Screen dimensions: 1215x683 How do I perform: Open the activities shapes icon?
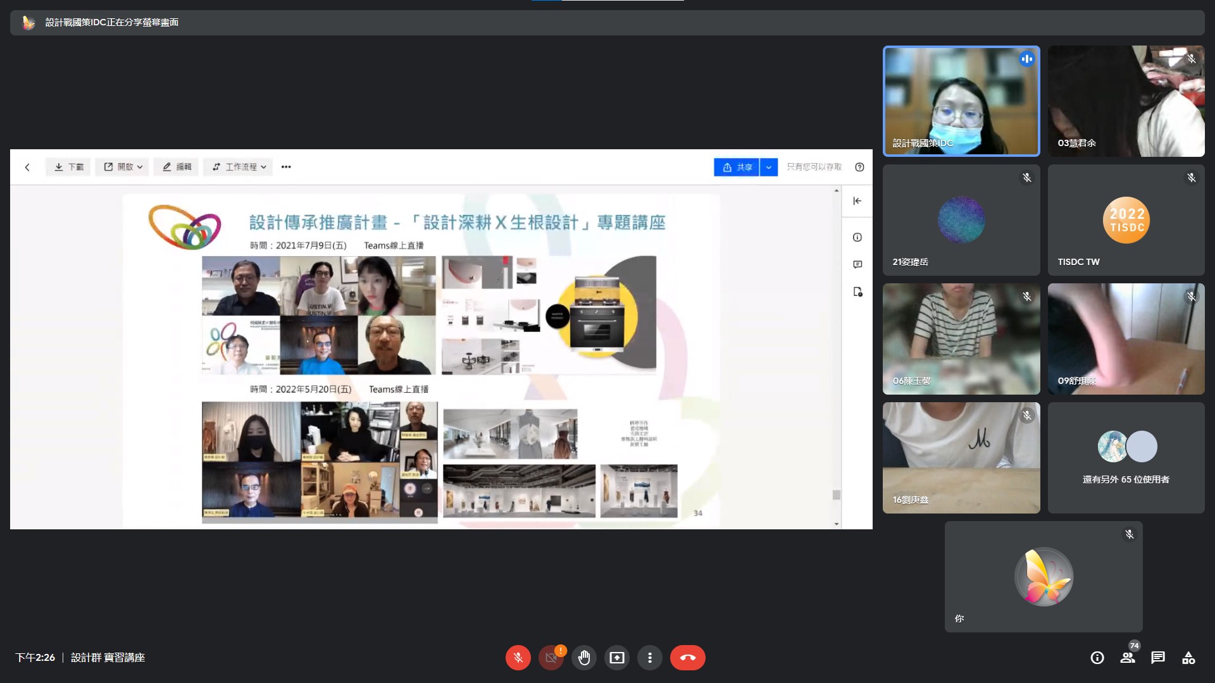[1188, 658]
